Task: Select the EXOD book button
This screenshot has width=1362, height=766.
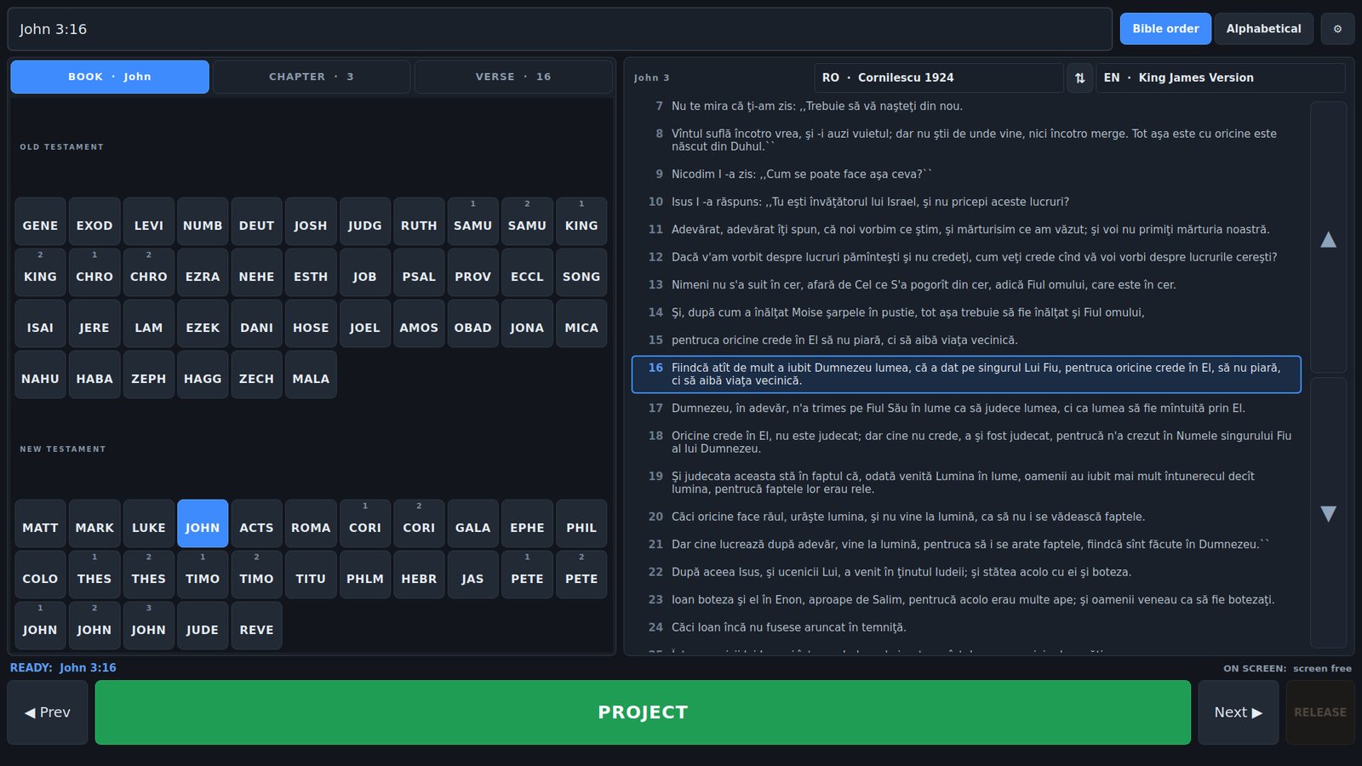Action: (x=94, y=221)
